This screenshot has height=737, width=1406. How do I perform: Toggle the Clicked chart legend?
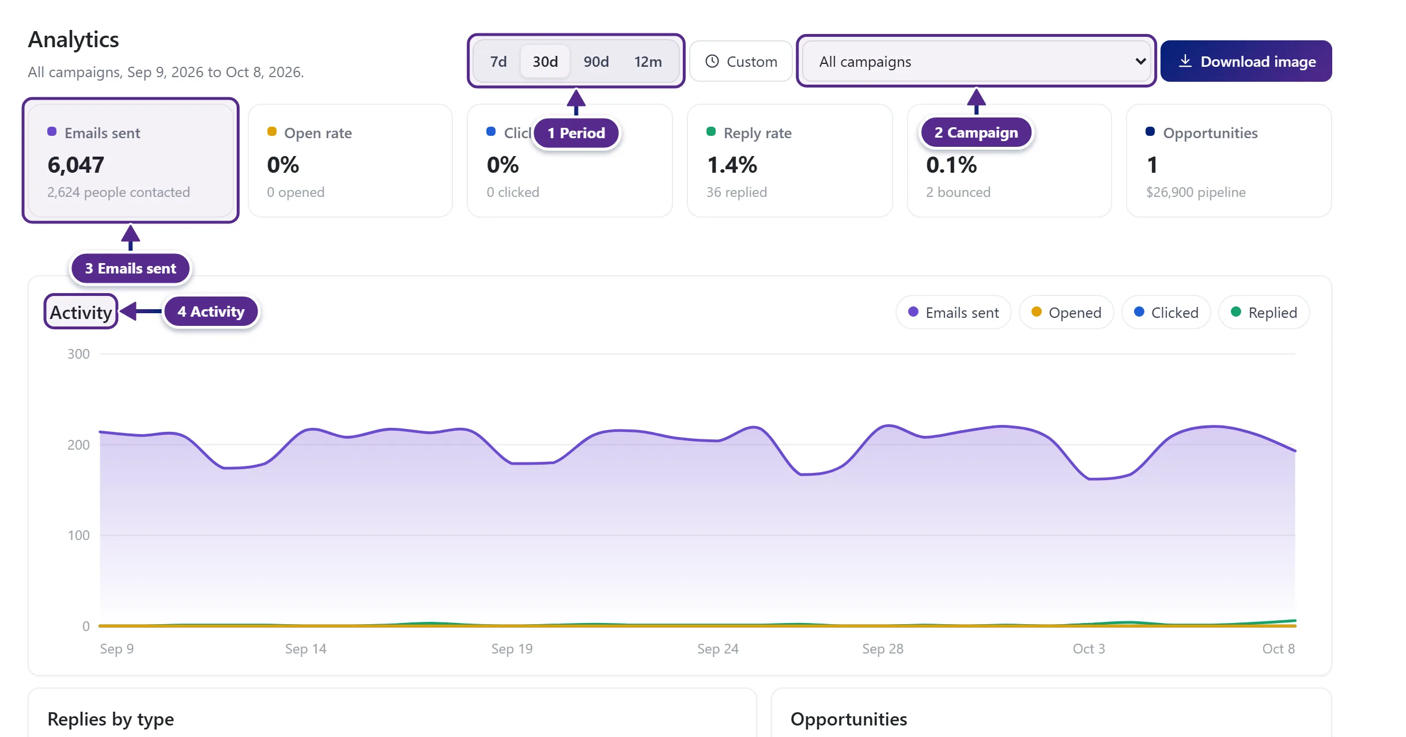coord(1166,312)
